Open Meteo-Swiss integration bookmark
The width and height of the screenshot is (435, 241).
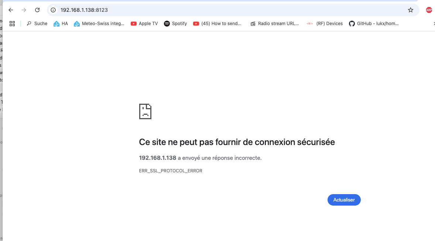click(x=99, y=24)
